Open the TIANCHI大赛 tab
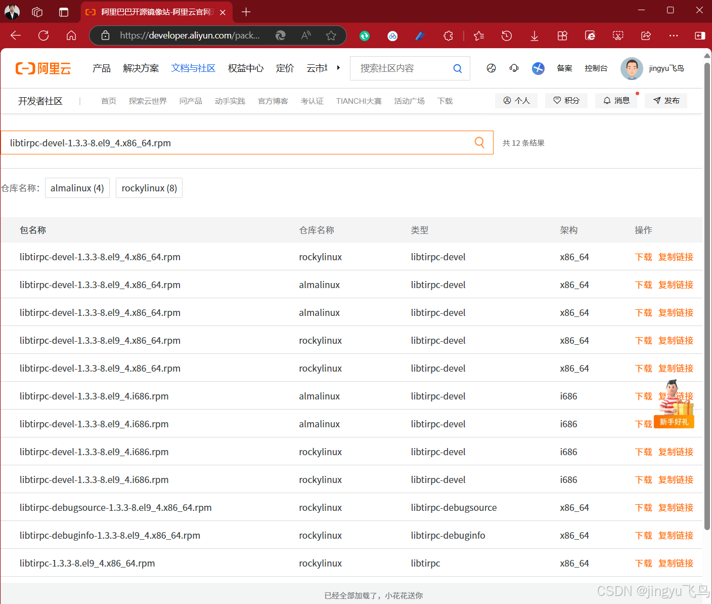Viewport: 712px width, 604px height. pyautogui.click(x=359, y=101)
